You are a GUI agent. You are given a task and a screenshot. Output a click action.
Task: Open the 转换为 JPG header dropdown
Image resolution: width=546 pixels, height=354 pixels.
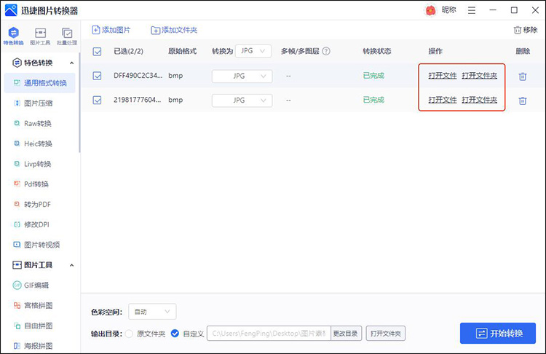[253, 51]
